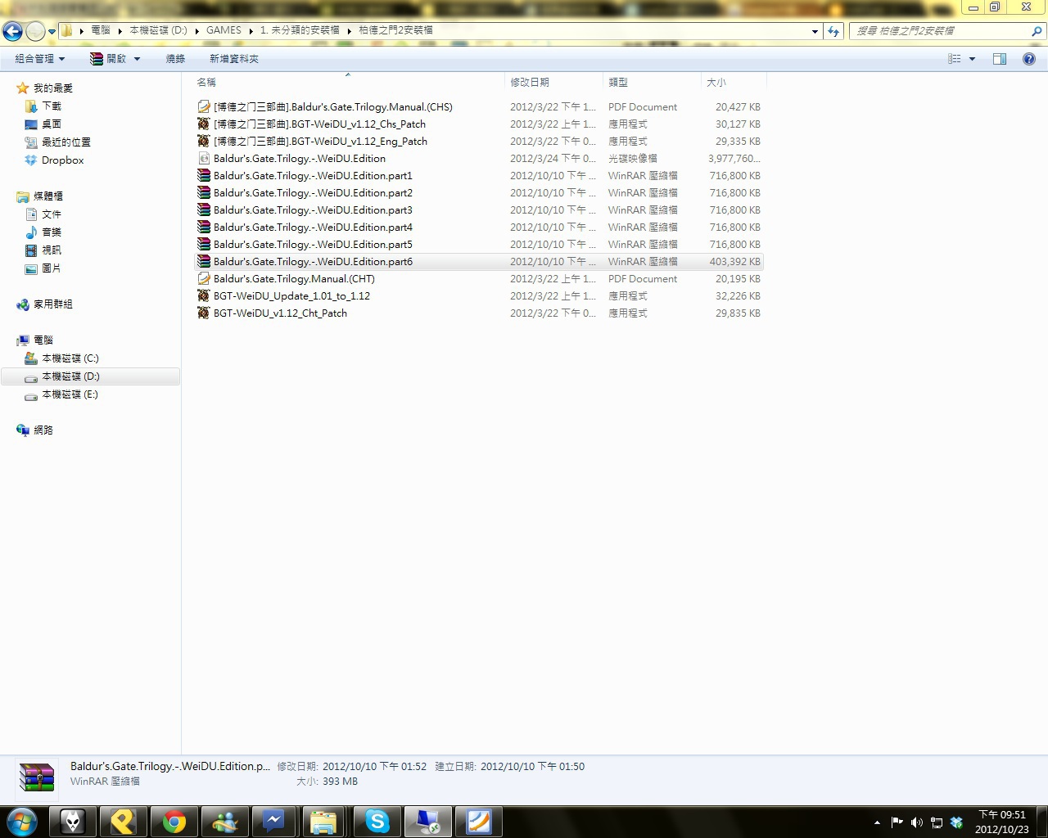
Task: Select WeiDU.Edition.part4 WinRAR archive icon
Action: 204,227
